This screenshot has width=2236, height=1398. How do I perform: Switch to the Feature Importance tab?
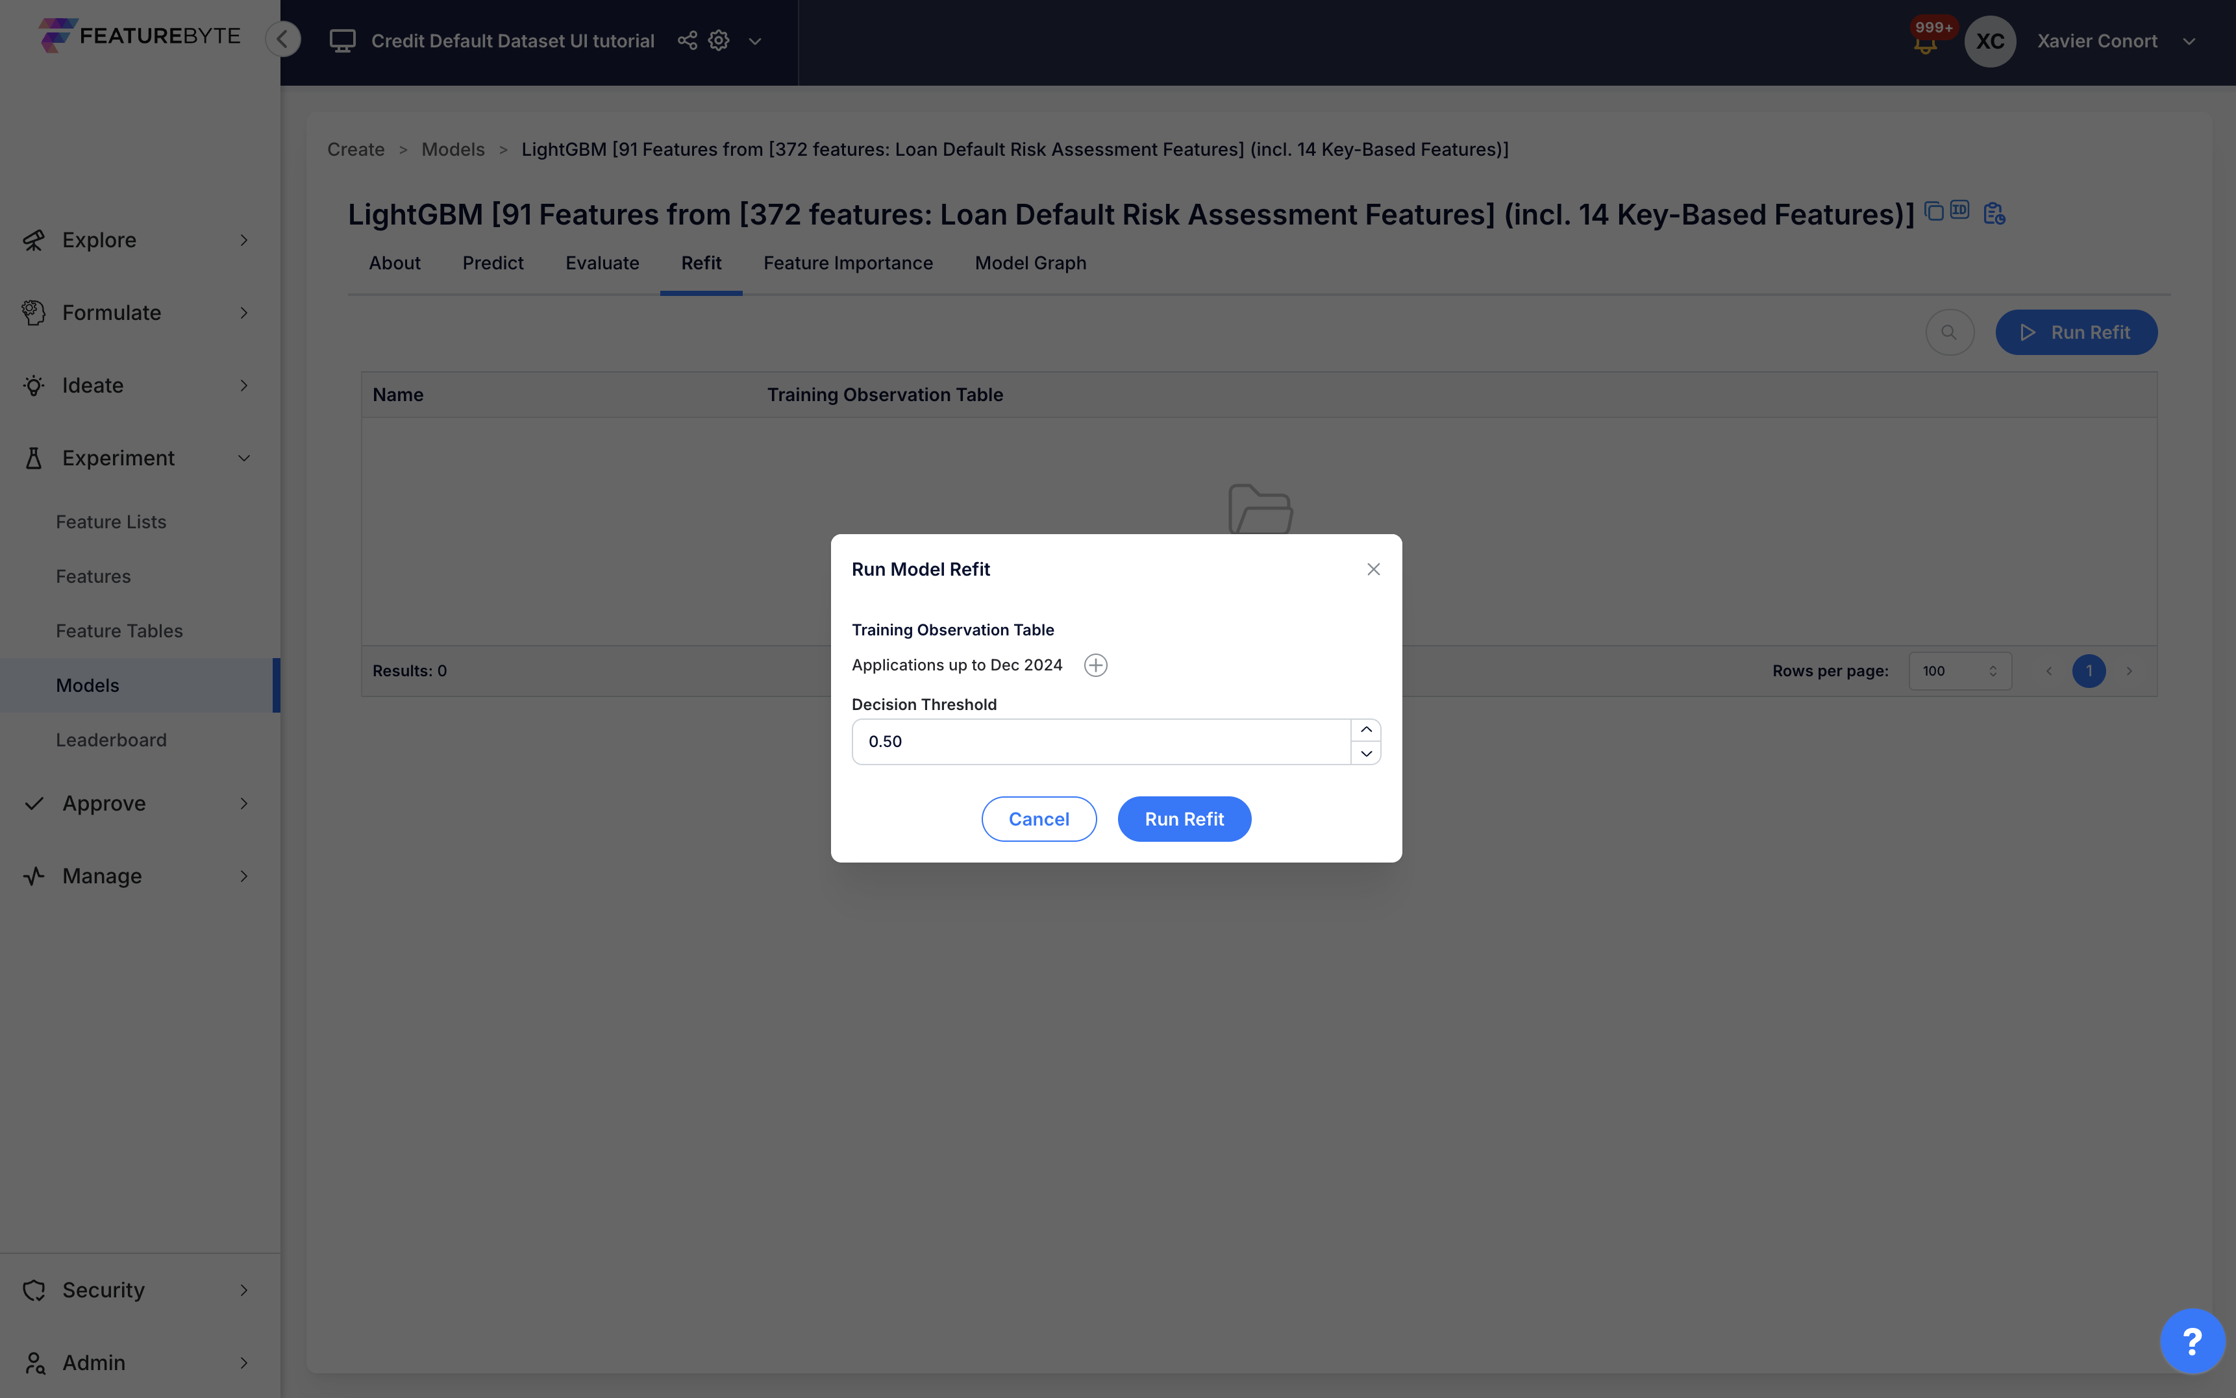coord(848,264)
